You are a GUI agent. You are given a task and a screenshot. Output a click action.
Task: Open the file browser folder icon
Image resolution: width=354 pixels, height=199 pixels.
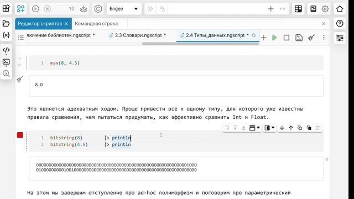(6, 23)
